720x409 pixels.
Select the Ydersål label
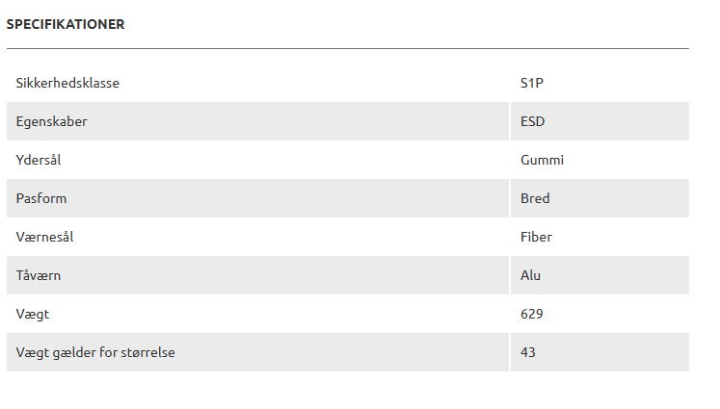coord(39,160)
